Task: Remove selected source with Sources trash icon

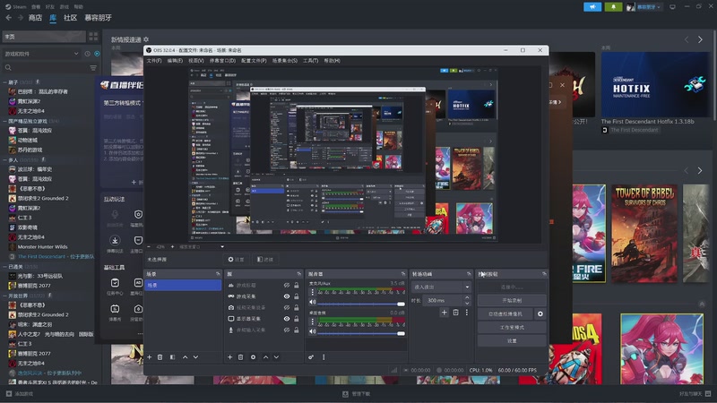Action: pyautogui.click(x=240, y=356)
